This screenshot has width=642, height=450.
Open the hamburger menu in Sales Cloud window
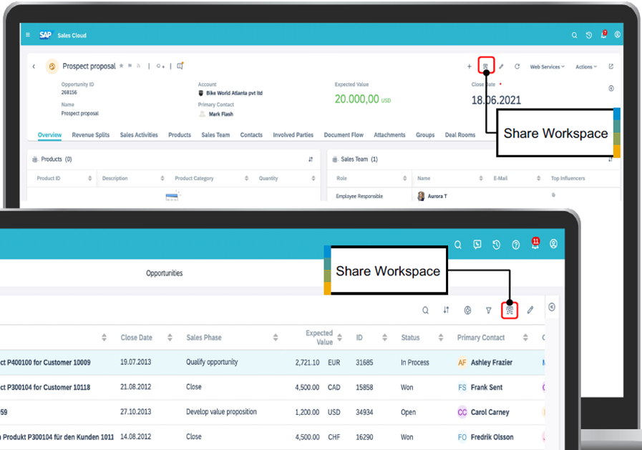(28, 35)
